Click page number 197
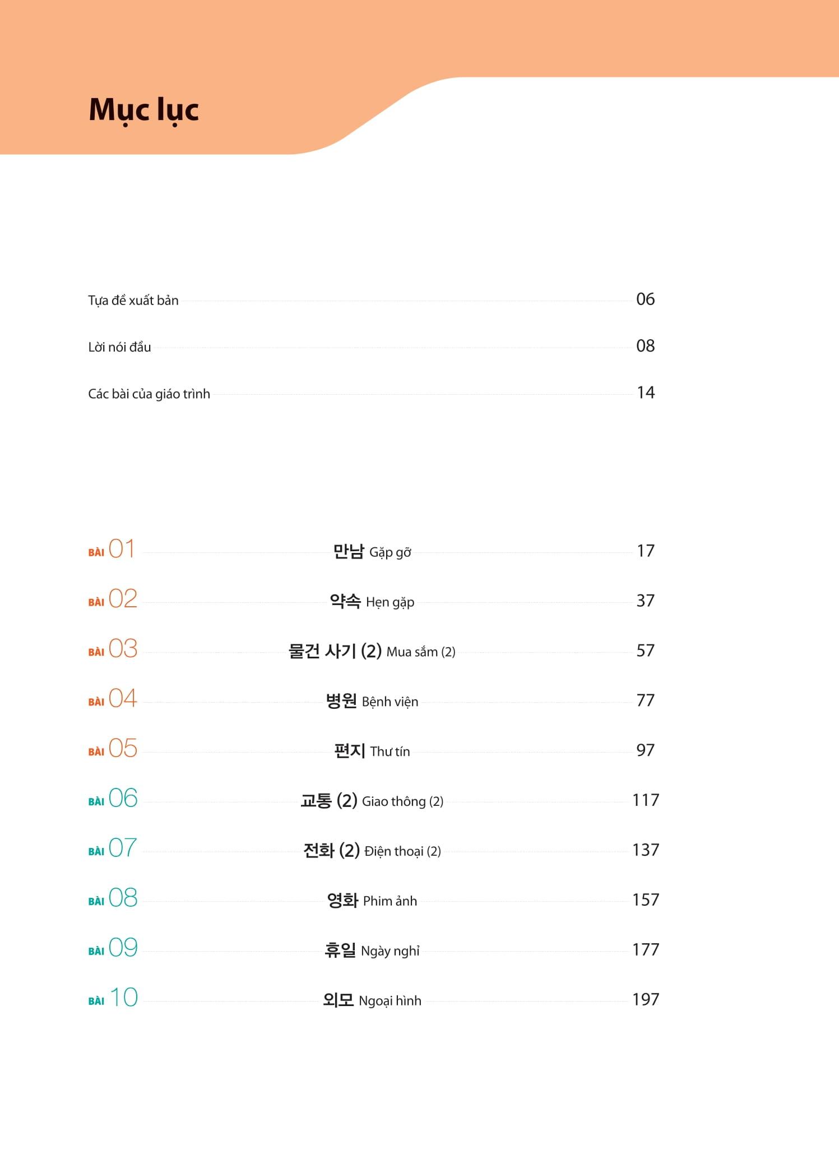This screenshot has width=839, height=1153. click(646, 999)
